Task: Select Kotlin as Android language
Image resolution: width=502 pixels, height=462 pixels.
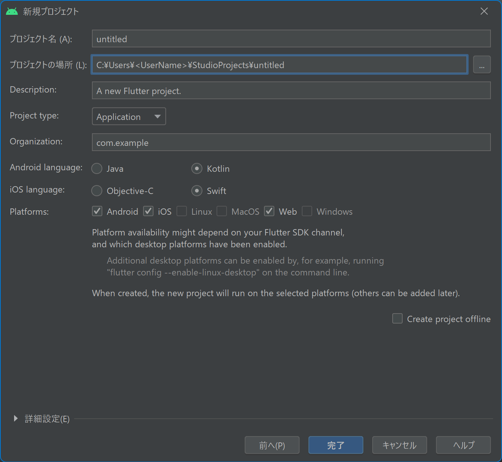Action: 197,168
